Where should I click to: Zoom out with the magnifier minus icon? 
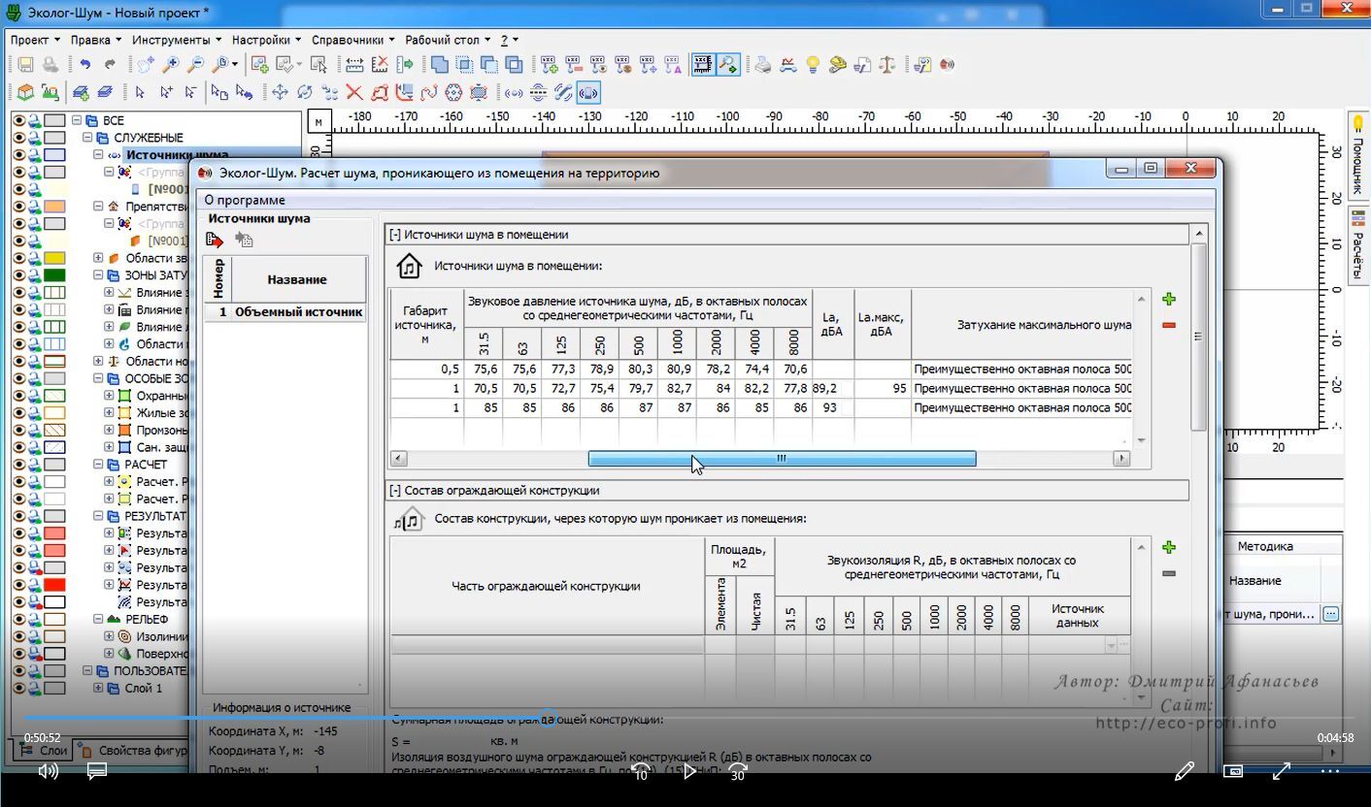[195, 65]
